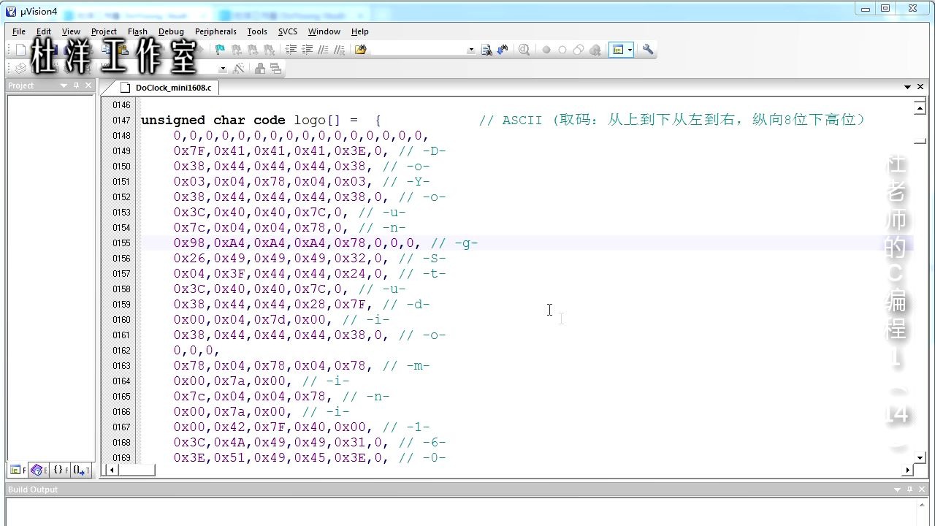The height and width of the screenshot is (526, 935).
Task: Click the window layout icon
Action: 618,50
